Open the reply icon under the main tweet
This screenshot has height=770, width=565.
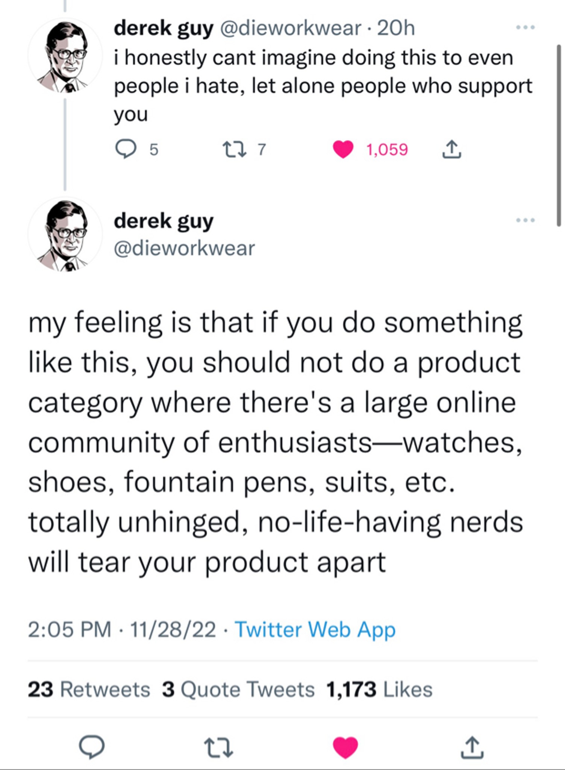tap(91, 747)
